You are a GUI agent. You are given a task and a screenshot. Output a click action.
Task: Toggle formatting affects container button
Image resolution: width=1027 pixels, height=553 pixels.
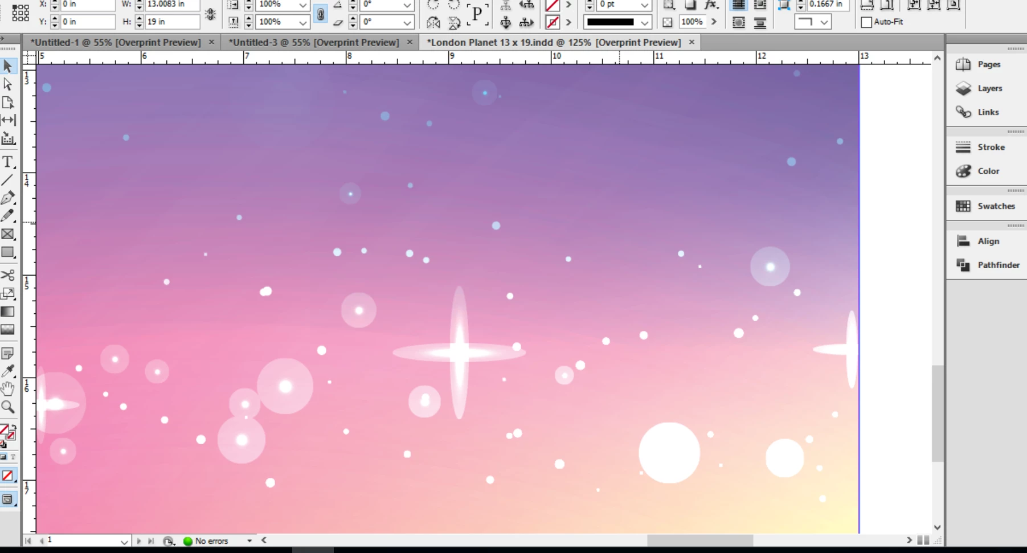tap(4, 457)
